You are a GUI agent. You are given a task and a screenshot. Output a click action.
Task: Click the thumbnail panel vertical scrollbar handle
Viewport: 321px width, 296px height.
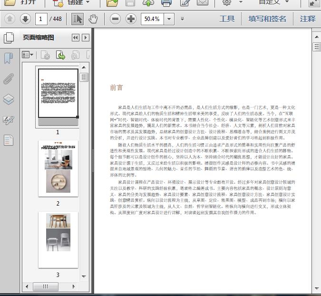click(x=84, y=77)
